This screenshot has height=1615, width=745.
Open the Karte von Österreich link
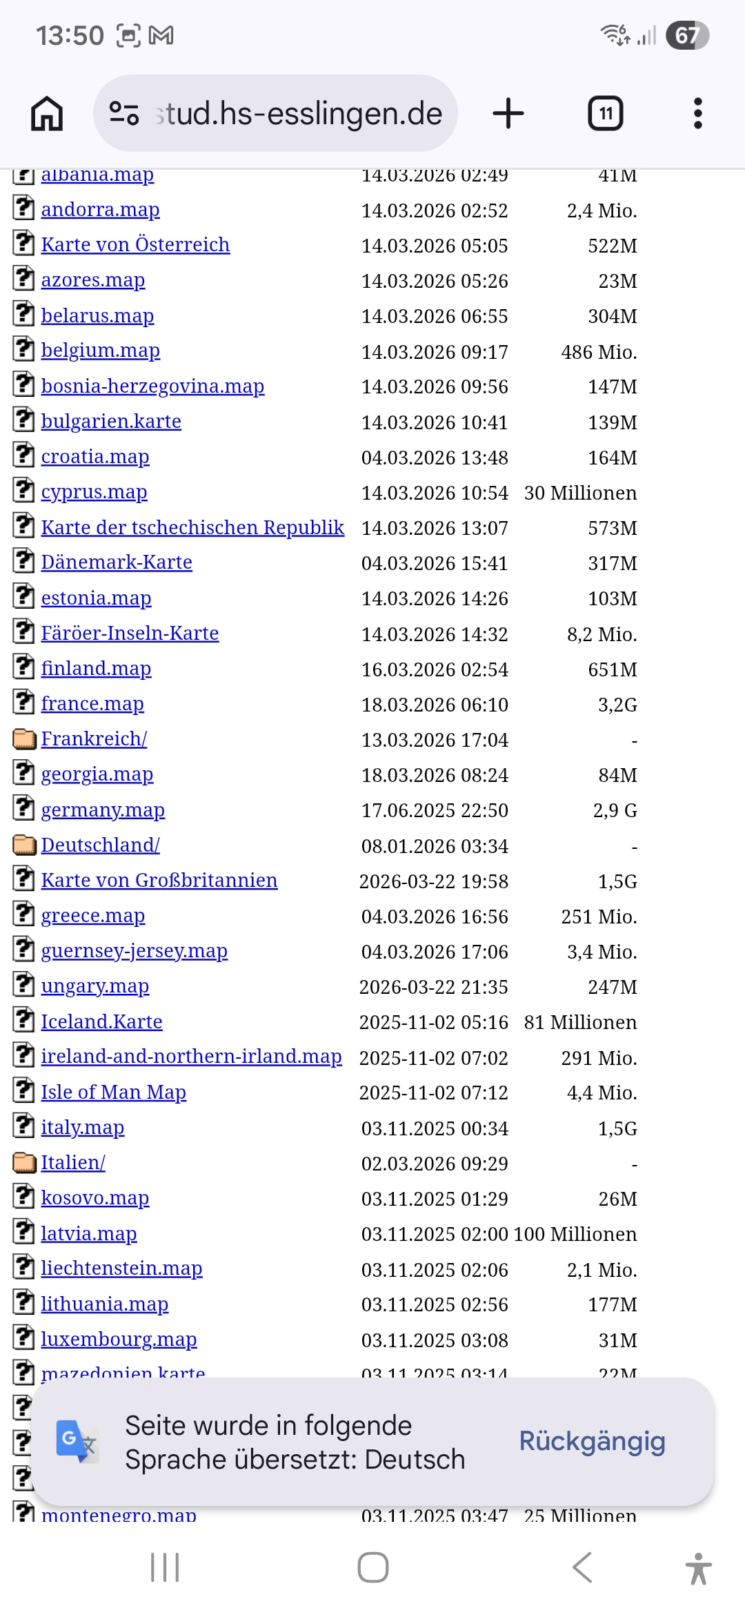point(135,245)
